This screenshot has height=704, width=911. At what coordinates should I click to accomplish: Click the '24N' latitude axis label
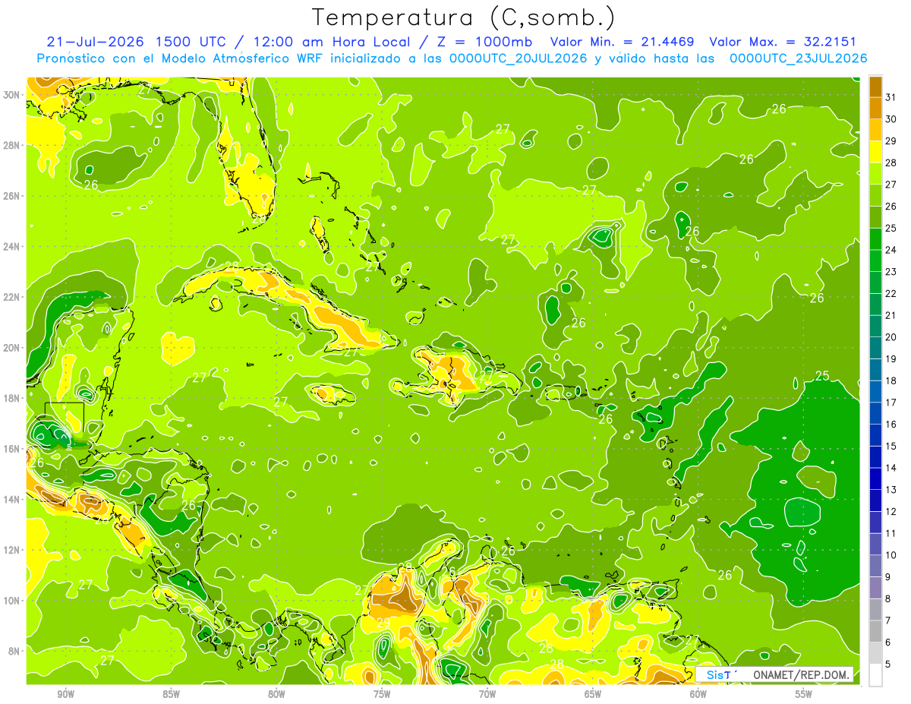pyautogui.click(x=13, y=247)
